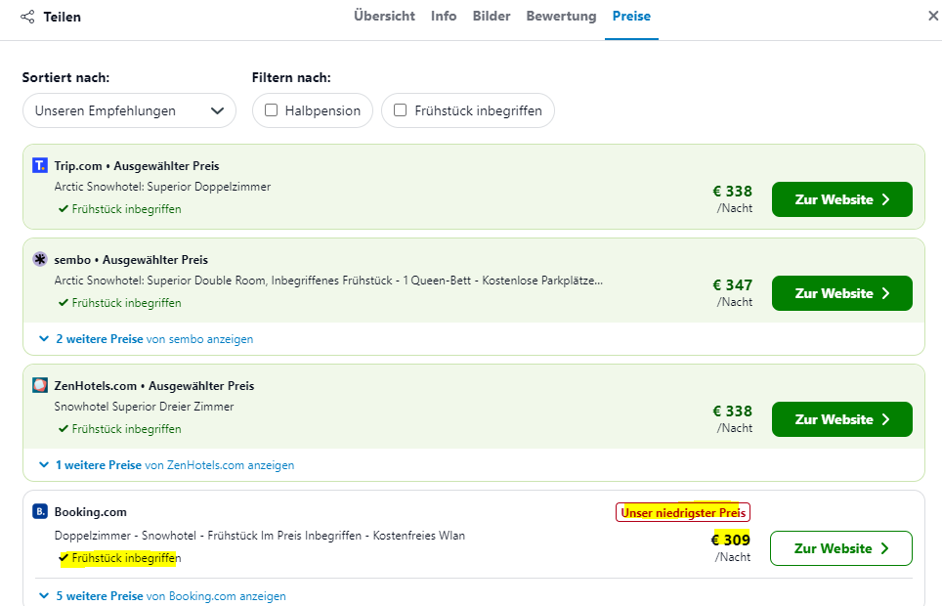Open the Unseren Empfehlungen sort dropdown
The image size is (942, 606).
pyautogui.click(x=129, y=110)
